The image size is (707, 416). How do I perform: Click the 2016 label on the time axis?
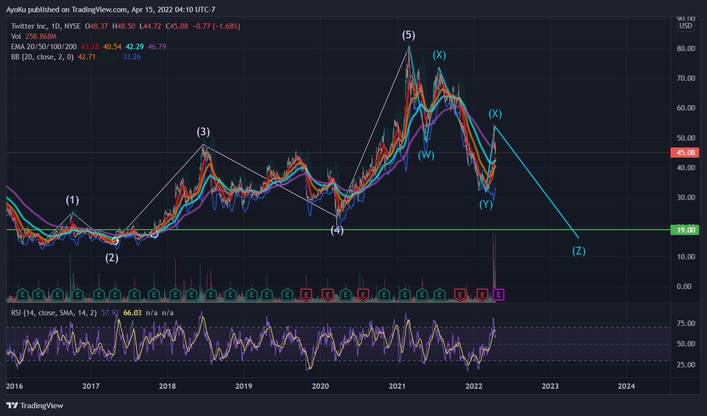click(15, 386)
